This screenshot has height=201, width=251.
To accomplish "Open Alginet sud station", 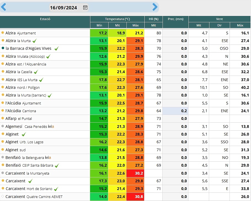I will tap(15, 150).
